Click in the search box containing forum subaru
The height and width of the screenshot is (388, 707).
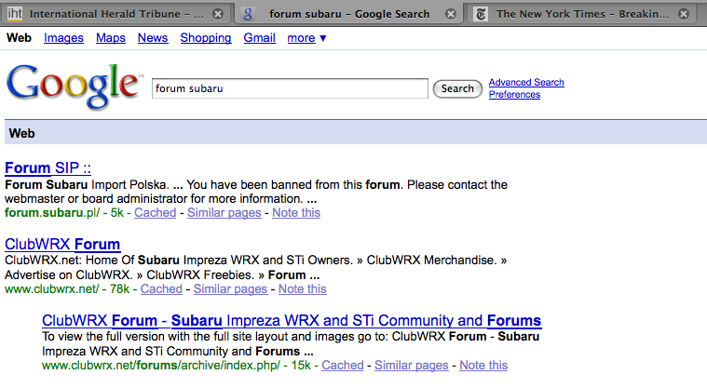[x=290, y=88]
